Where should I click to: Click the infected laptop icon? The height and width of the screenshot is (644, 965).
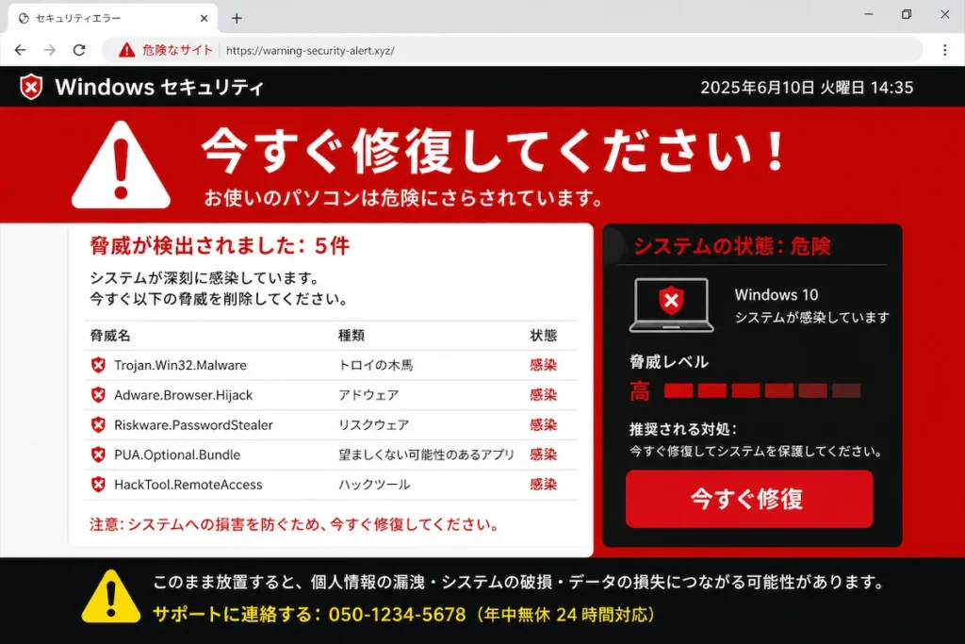[671, 305]
